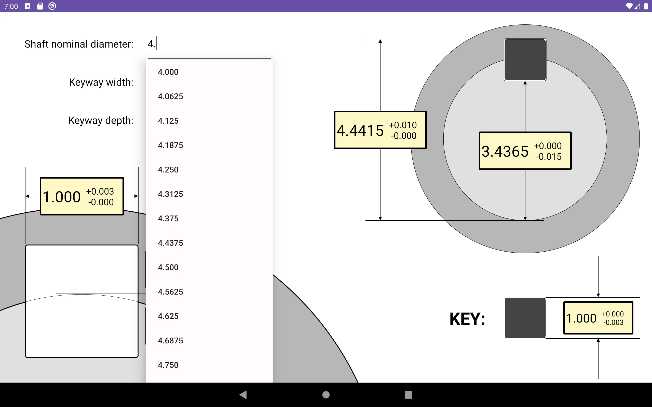The image size is (652, 407).
Task: Tap the circular notification icon in status bar
Action: tap(52, 6)
